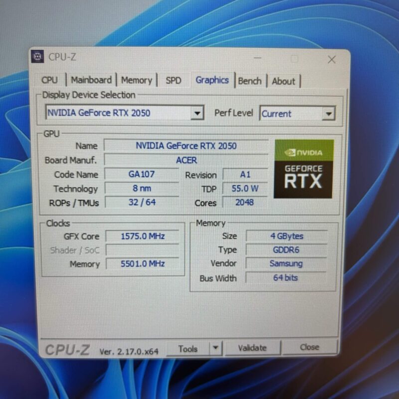
Task: Go to the About tab
Action: 283,81
